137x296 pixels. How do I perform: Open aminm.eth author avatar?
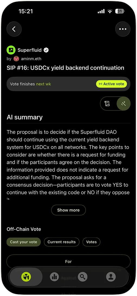pos(16,59)
